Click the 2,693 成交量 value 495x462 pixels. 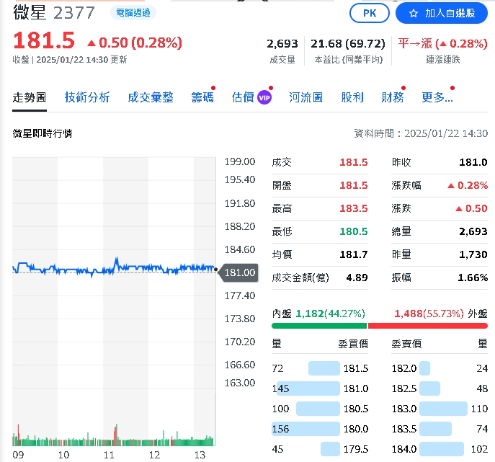tap(282, 43)
